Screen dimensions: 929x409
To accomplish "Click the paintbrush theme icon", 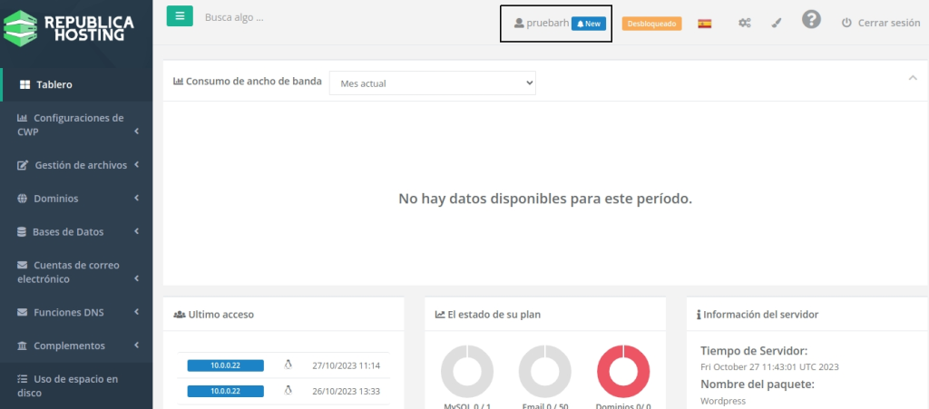I will point(777,24).
